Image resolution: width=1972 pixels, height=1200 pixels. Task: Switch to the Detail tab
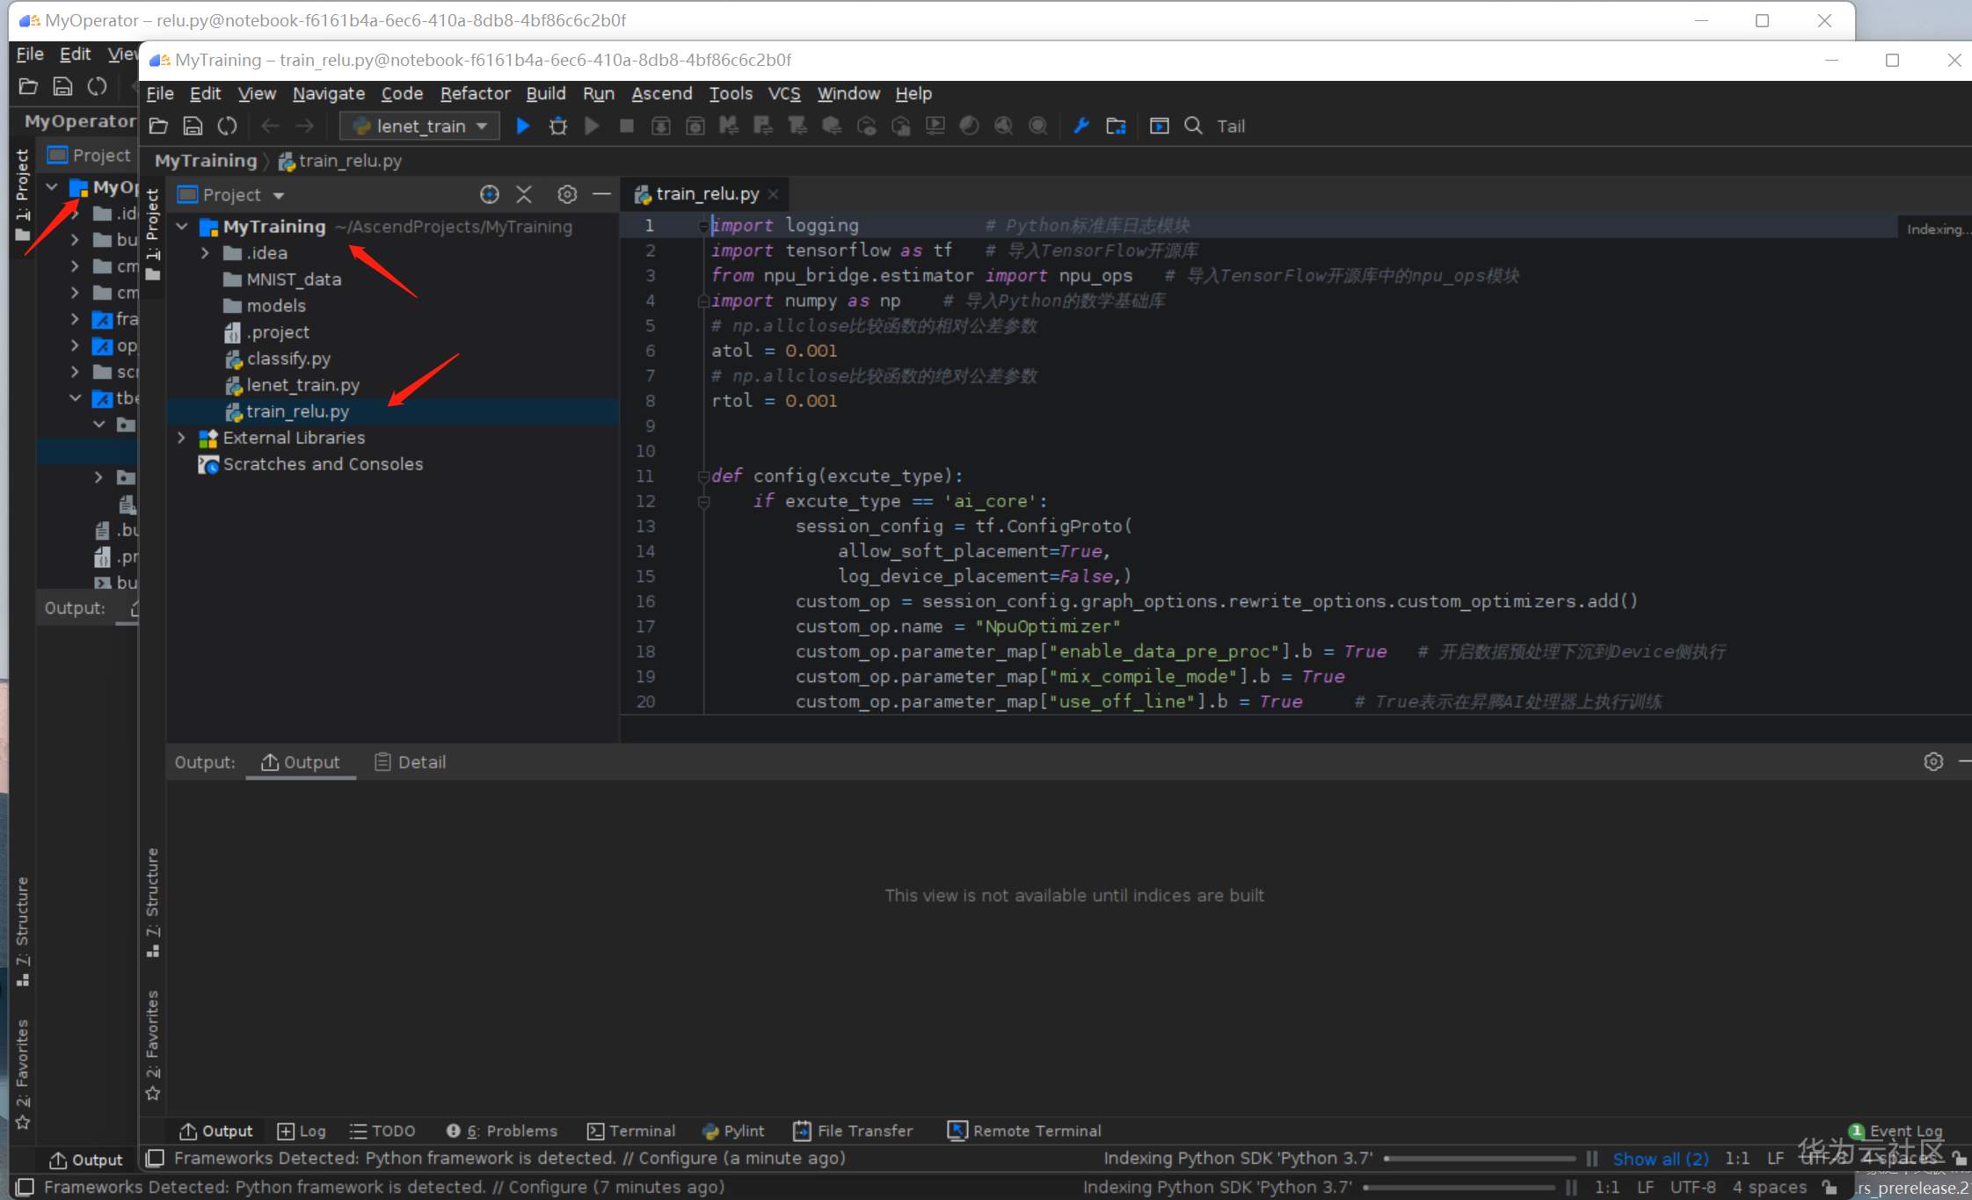[x=411, y=762]
